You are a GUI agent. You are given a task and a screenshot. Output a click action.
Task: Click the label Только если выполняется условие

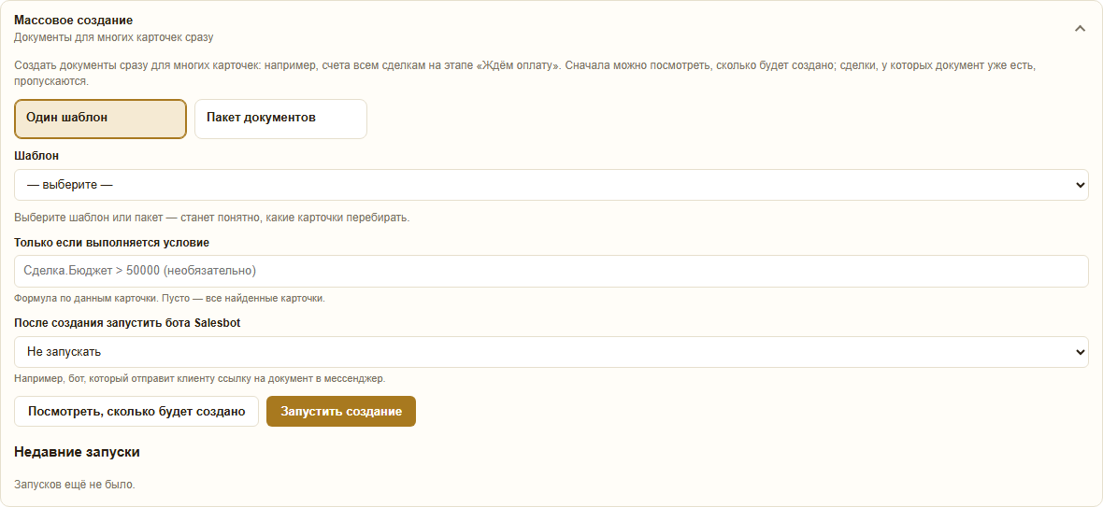pyautogui.click(x=111, y=243)
